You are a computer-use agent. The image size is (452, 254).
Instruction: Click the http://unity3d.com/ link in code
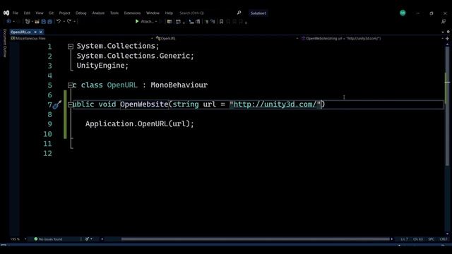[275, 104]
